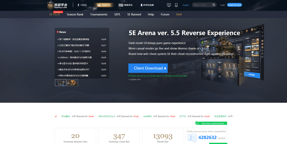Click the verified ID card icon
Viewport: 287px width, 144px height.
click(192, 138)
